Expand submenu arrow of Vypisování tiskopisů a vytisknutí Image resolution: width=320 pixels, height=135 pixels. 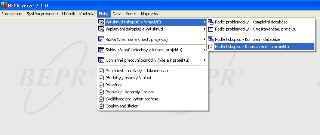tap(204, 29)
